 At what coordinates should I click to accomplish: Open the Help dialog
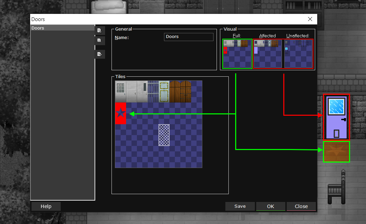click(x=46, y=206)
